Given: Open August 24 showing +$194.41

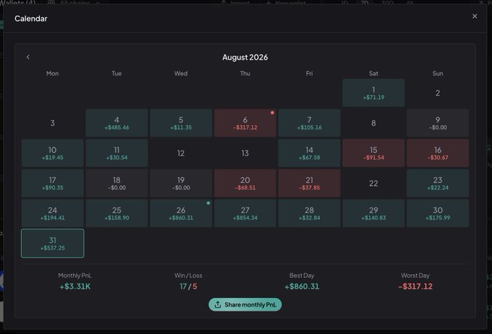Looking at the screenshot, I should (52, 213).
